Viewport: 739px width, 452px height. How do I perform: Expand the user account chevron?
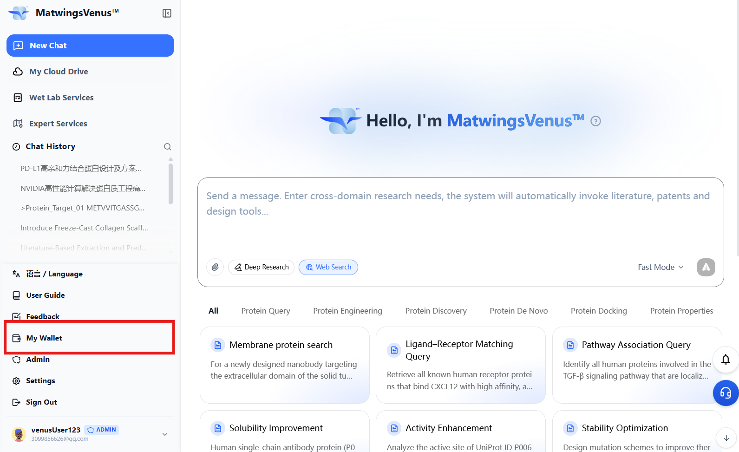(x=165, y=434)
